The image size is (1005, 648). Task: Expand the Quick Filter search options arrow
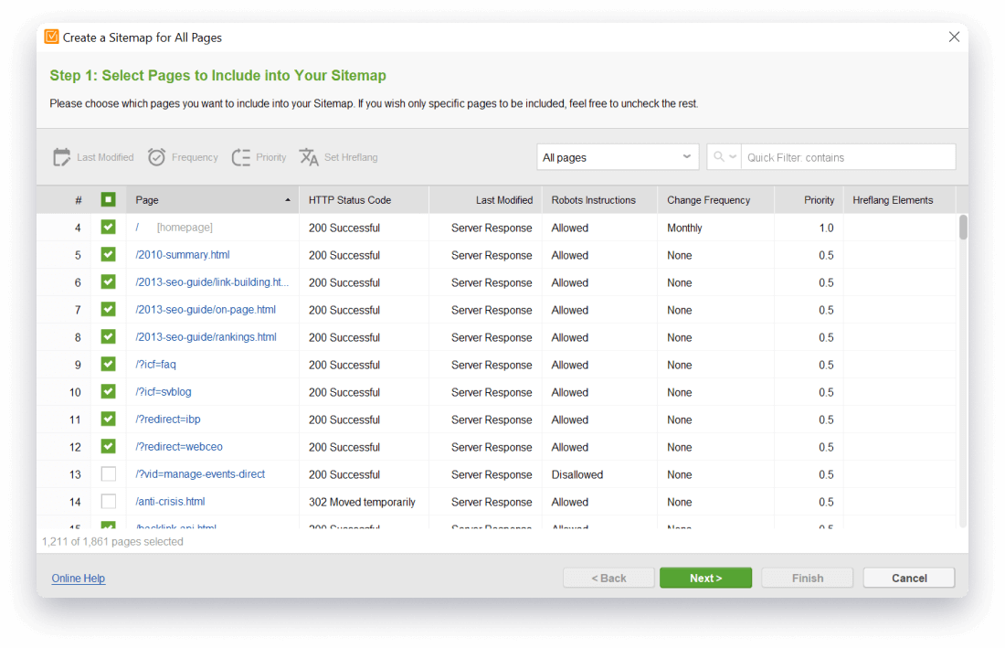pyautogui.click(x=733, y=157)
